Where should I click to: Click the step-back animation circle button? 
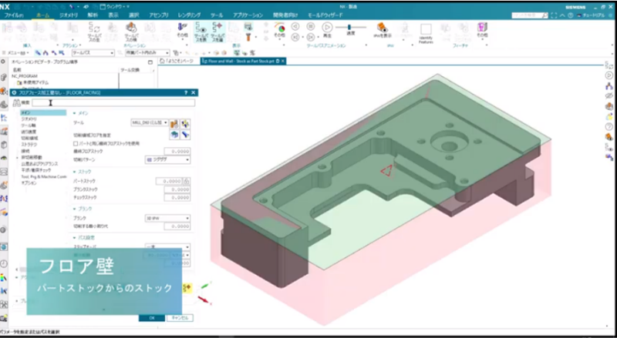pyautogui.click(x=295, y=26)
